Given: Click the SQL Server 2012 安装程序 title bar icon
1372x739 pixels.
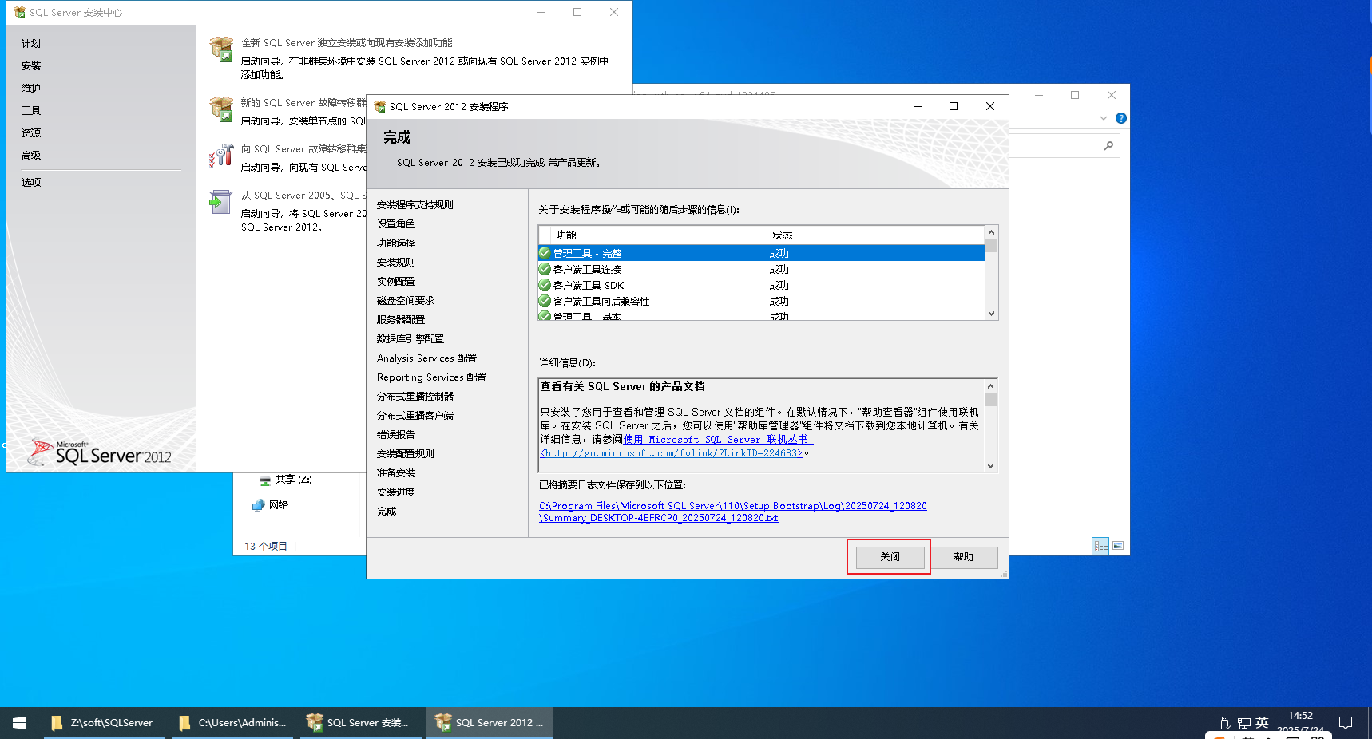Looking at the screenshot, I should tap(380, 106).
